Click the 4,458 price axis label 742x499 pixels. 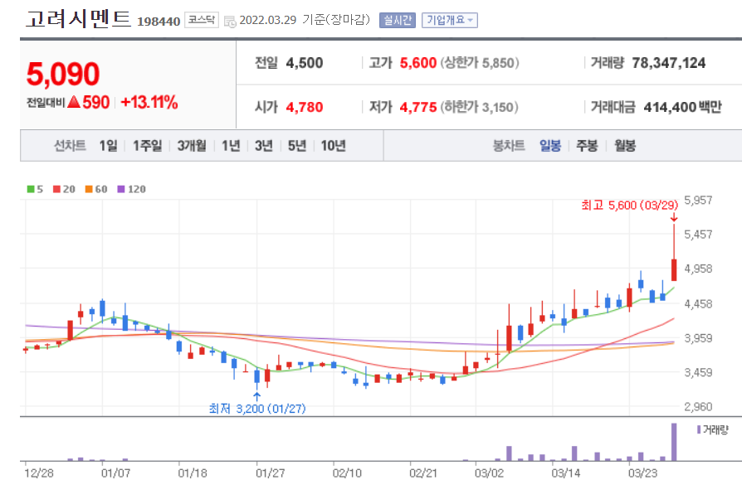coord(698,304)
